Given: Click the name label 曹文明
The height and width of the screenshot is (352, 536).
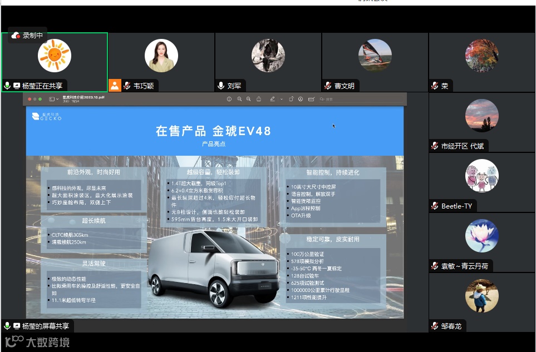Looking at the screenshot, I should tap(344, 86).
